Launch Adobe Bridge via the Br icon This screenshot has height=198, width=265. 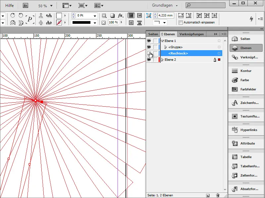pos(25,6)
